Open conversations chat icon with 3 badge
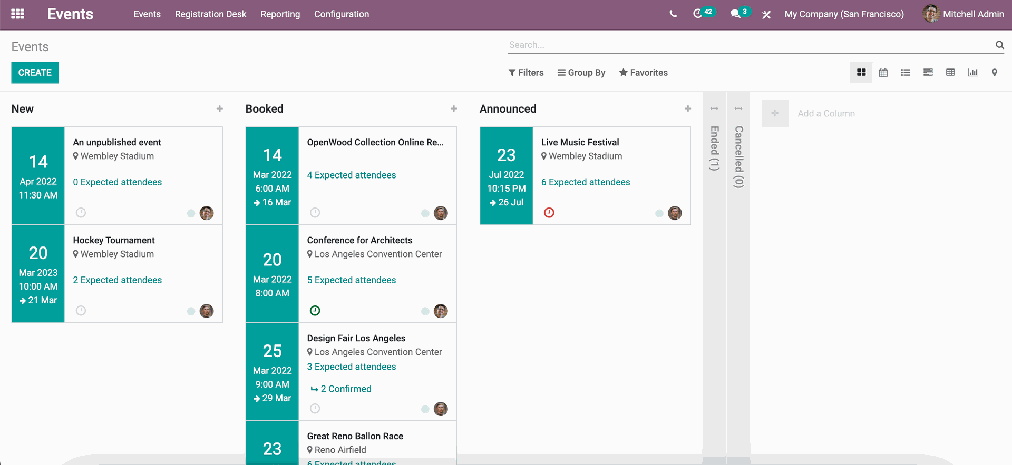This screenshot has width=1012, height=465. point(740,13)
